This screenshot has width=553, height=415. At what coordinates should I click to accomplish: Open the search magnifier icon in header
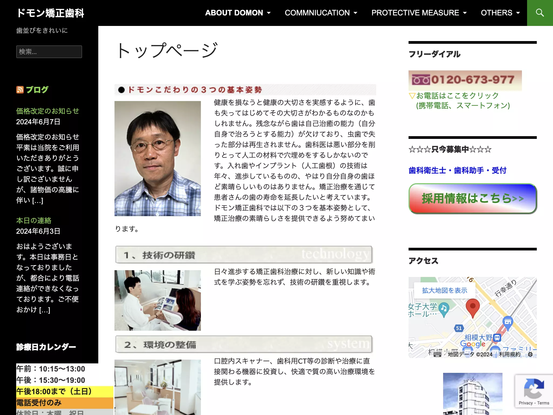[540, 13]
